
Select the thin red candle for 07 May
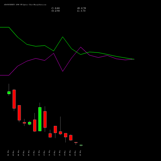(24, 123)
